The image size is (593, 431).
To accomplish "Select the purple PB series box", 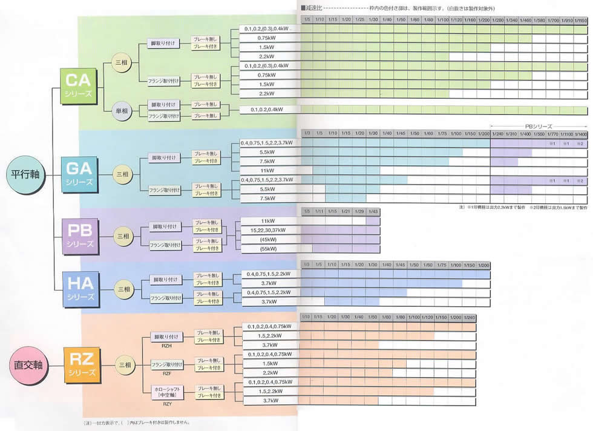I will (x=80, y=235).
